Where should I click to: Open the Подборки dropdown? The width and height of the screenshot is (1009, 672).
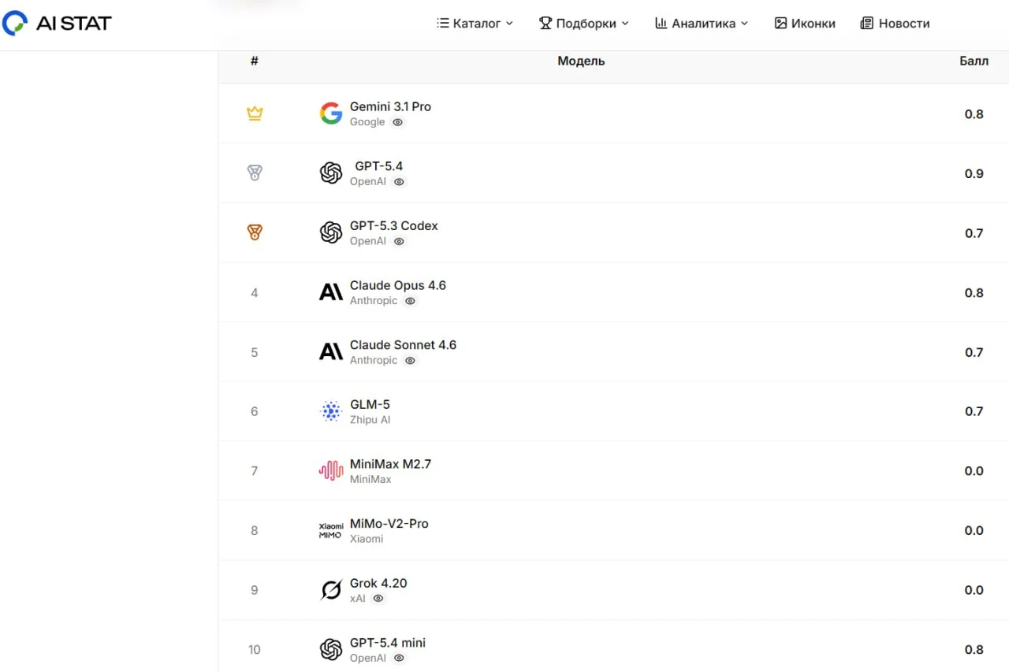584,24
